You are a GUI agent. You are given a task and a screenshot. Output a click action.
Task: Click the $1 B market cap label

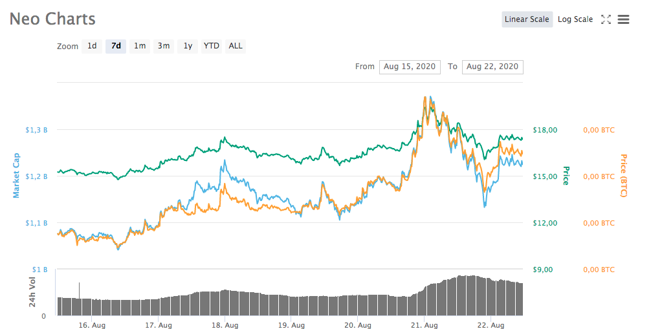[40, 270]
